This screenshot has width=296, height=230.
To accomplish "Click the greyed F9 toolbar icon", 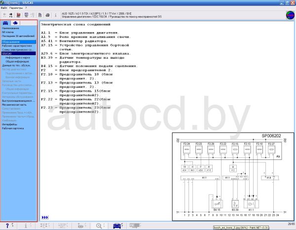I will click(33, 15).
